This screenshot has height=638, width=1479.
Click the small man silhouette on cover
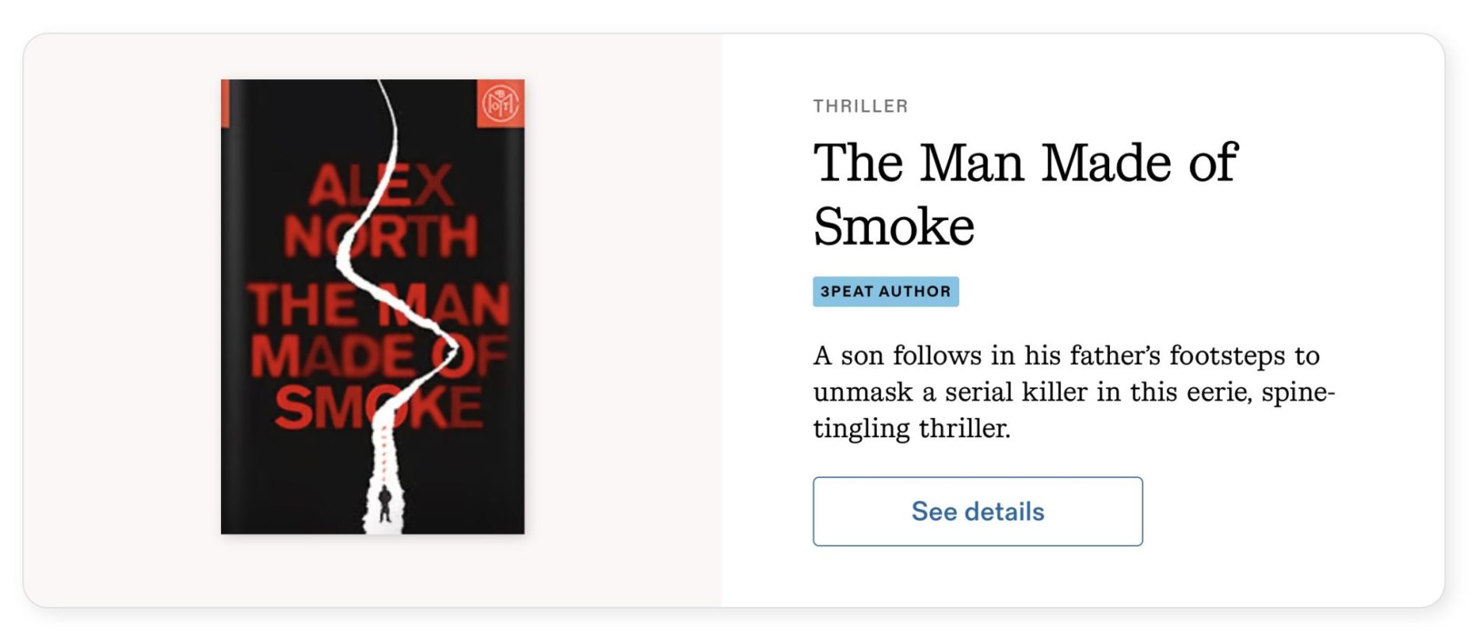[x=385, y=503]
